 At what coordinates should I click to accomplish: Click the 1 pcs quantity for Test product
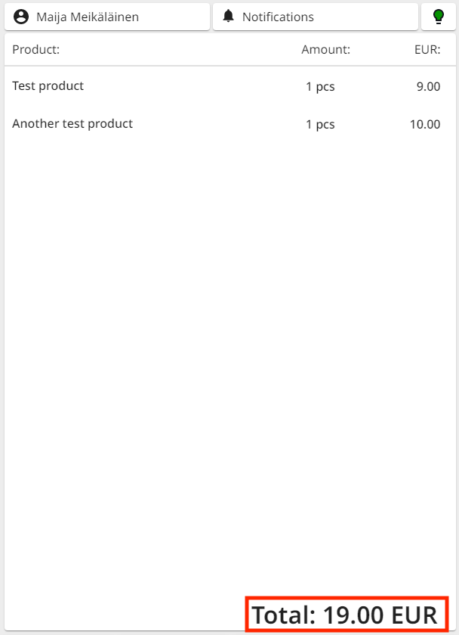320,86
